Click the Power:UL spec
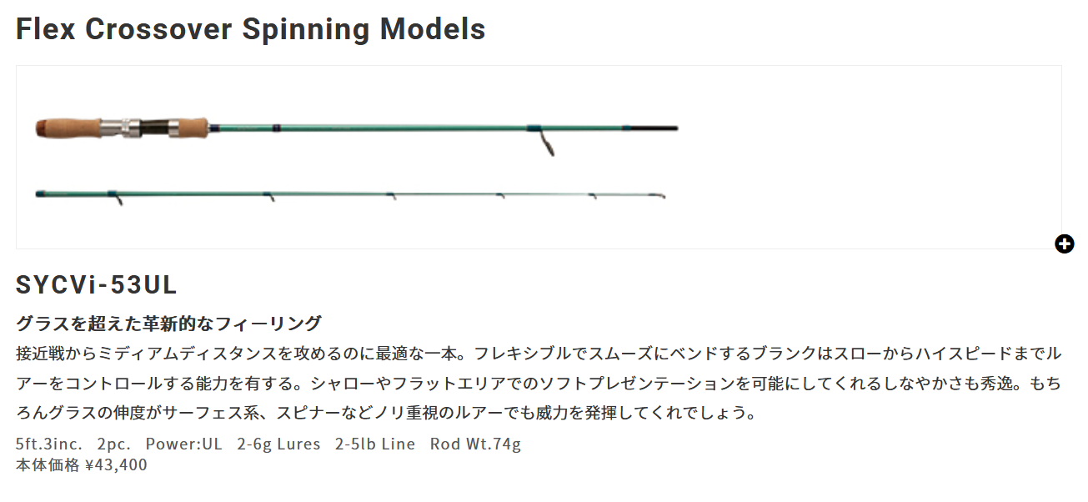Image resolution: width=1088 pixels, height=502 pixels. pyautogui.click(x=183, y=444)
